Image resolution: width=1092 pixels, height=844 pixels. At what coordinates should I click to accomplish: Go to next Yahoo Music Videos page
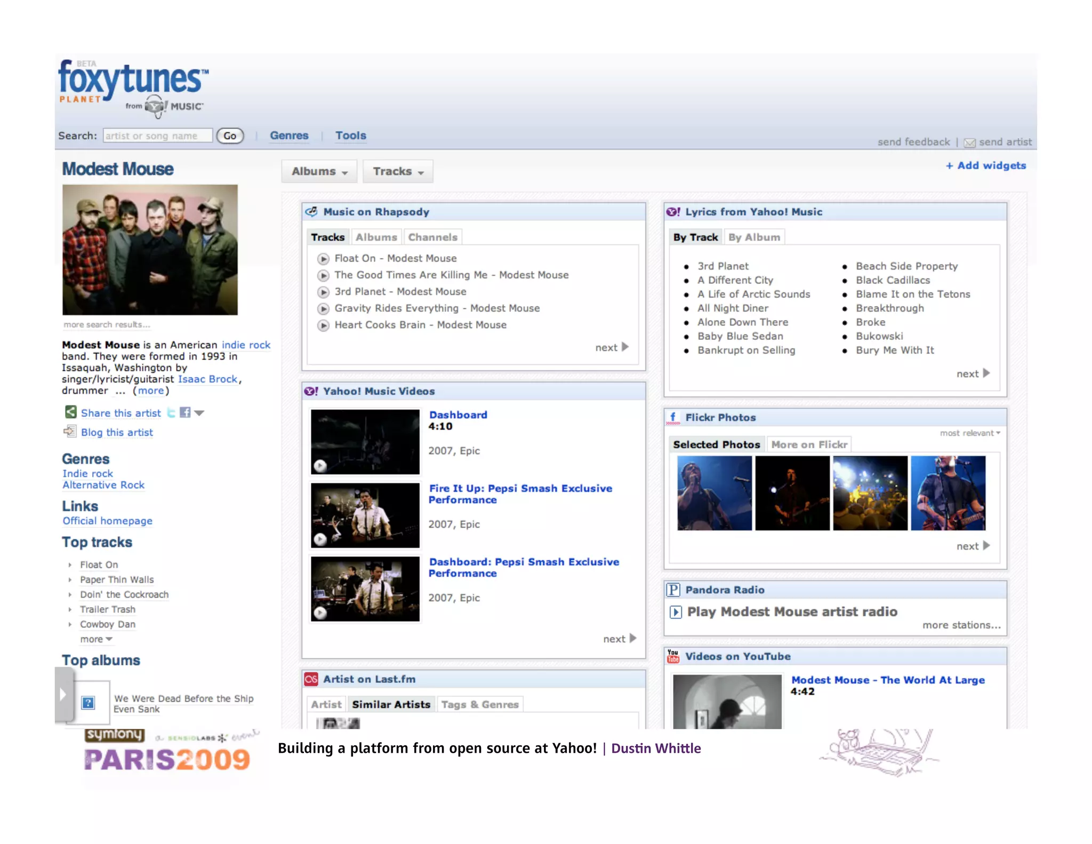tap(620, 639)
